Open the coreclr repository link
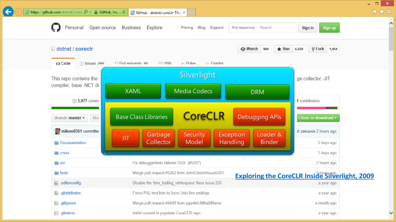This screenshot has height=222, width=396. 84,49
